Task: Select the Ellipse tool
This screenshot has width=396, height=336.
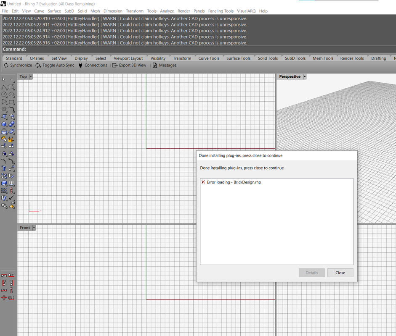Action: click(11, 94)
